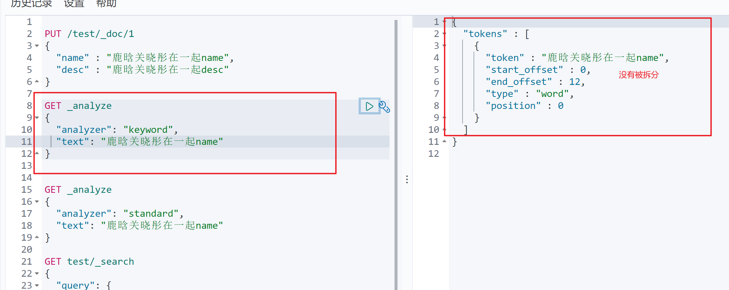Screen dimensions: 729x290
Task: Run the selected keyword _analyze request
Action: tap(369, 106)
